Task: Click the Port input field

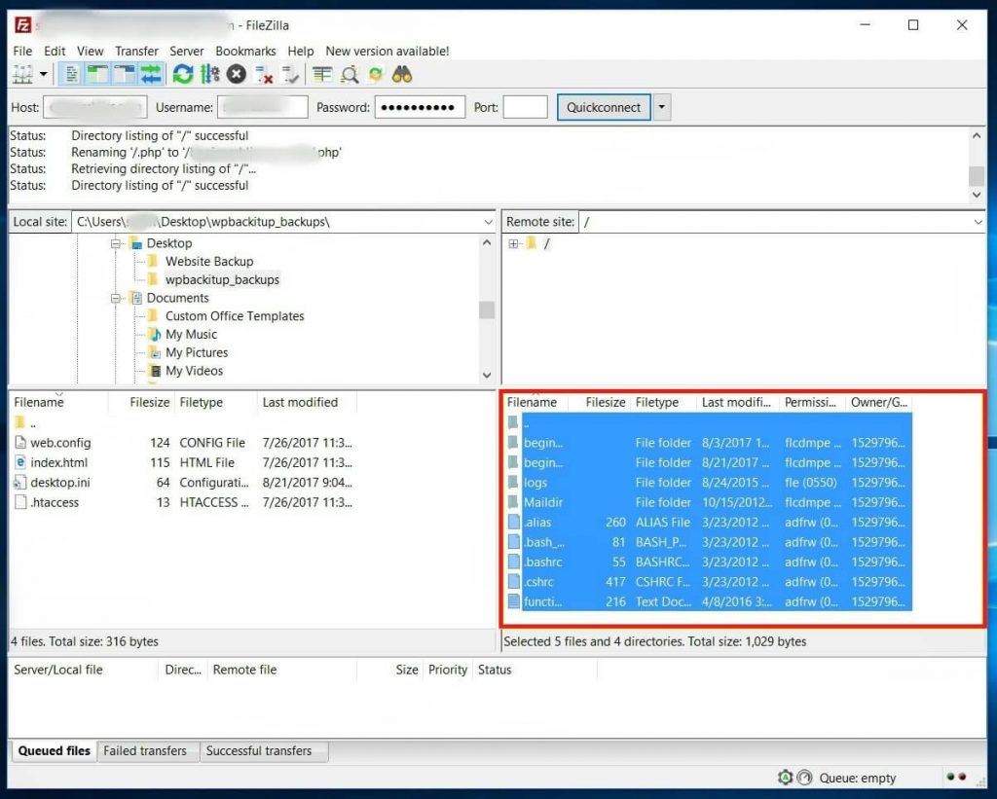Action: (525, 107)
